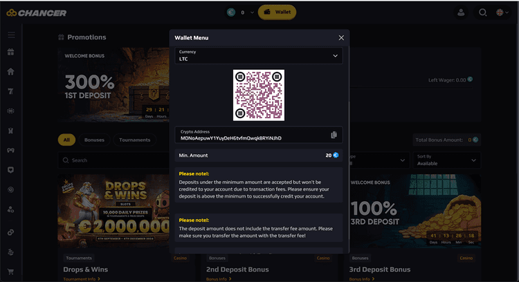This screenshot has height=282, width=519.
Task: Click the coin icon next to Left Wager
Action: click(470, 79)
